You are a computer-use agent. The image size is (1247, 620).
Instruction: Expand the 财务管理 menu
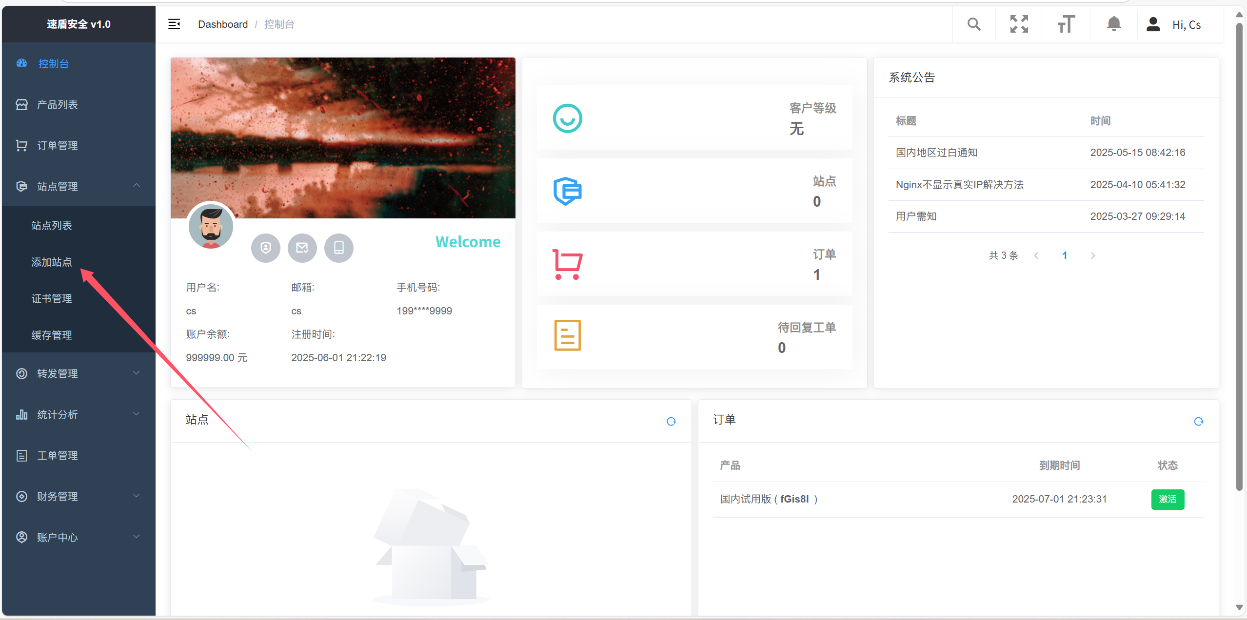click(57, 496)
